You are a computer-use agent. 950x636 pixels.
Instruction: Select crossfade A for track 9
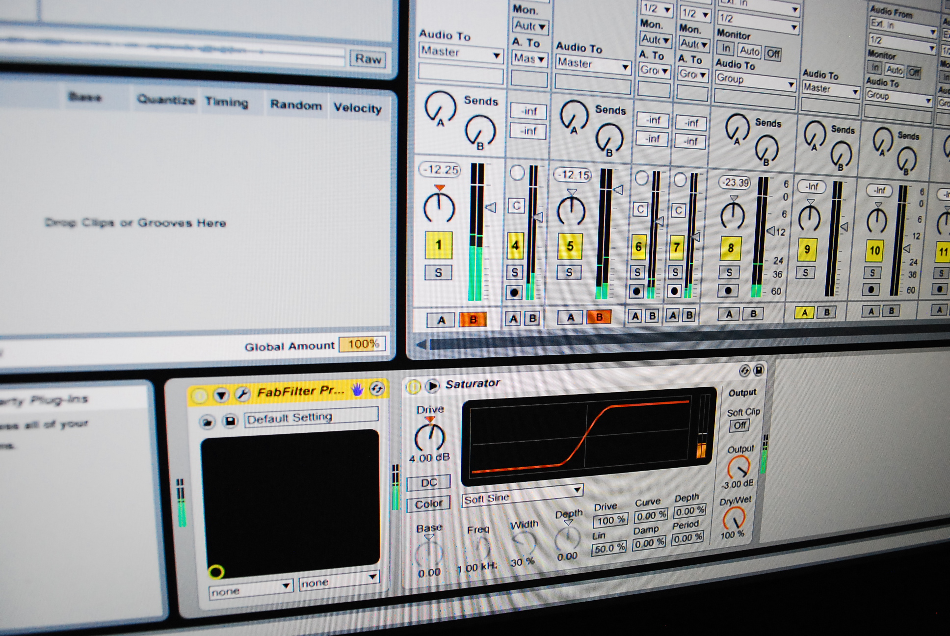pos(804,313)
